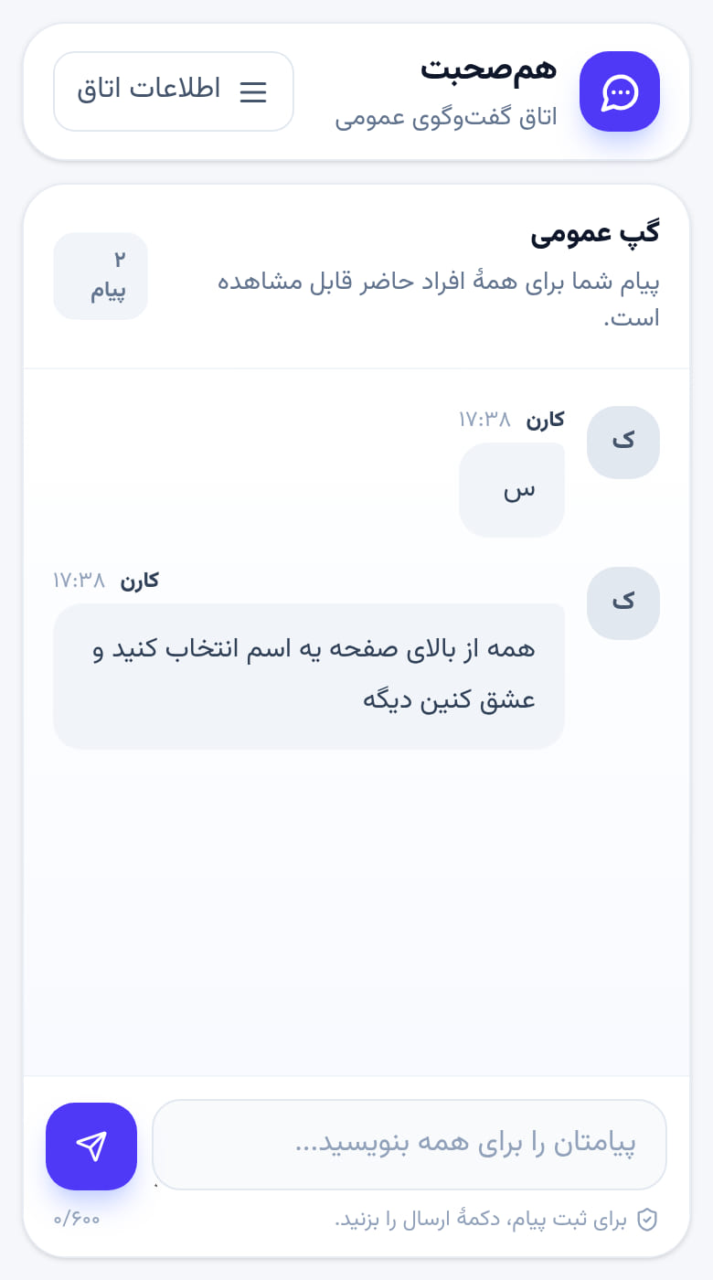Image resolution: width=713 pixels, height=1280 pixels.
Task: Click the هم‌صحبت app title
Action: coord(488,69)
